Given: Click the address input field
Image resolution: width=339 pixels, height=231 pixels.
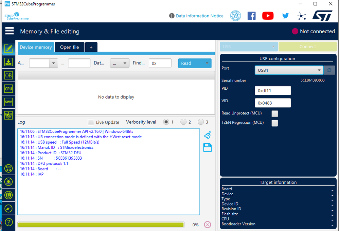Looking at the screenshot, I should coord(39,63).
